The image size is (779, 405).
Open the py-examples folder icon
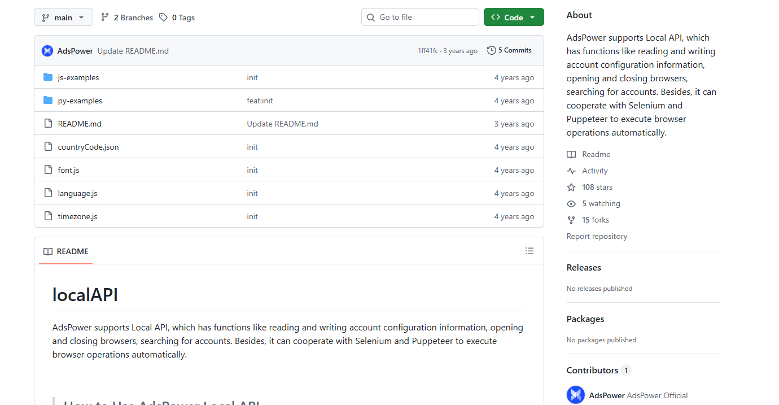[48, 101]
